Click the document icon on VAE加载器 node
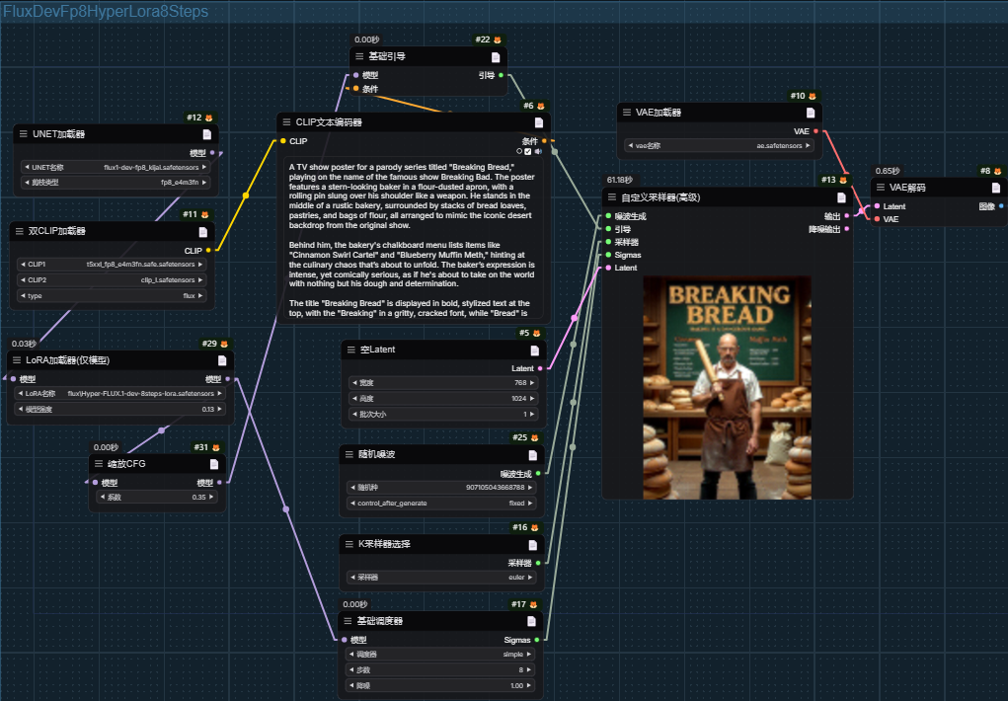 coord(810,113)
